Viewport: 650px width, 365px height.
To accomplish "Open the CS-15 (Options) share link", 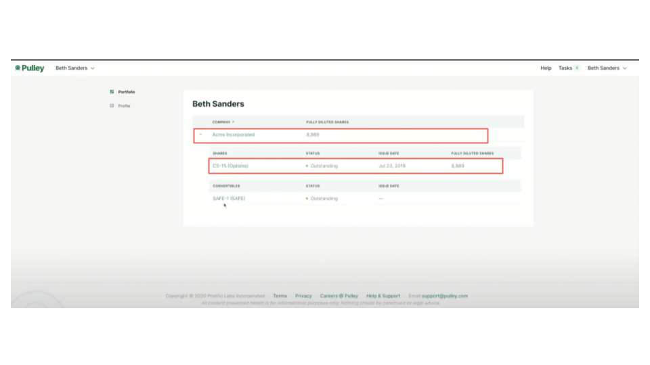I will click(x=230, y=166).
